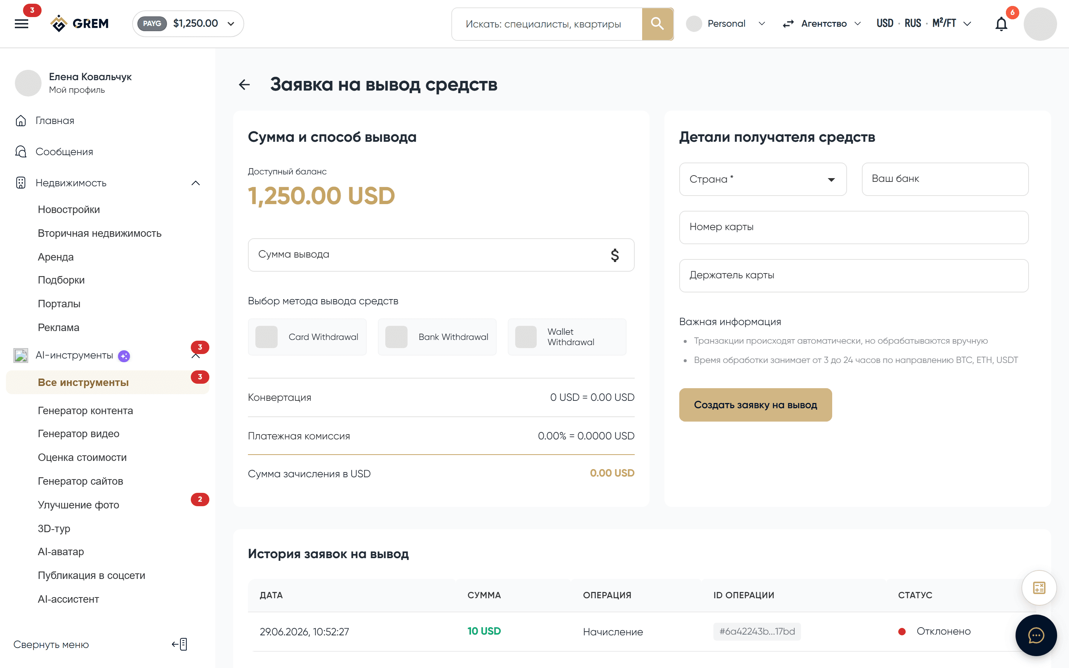Open USD RUS M²/FT settings dropdown
The image size is (1069, 668).
point(923,24)
